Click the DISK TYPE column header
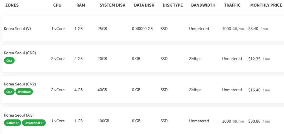Screen dimensions: 284x134 pos(173,5)
